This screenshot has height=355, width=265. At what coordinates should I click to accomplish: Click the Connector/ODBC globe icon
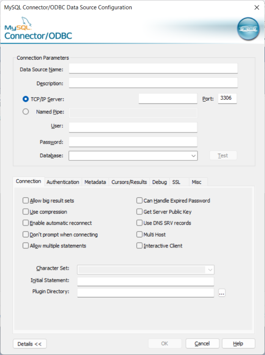click(248, 28)
